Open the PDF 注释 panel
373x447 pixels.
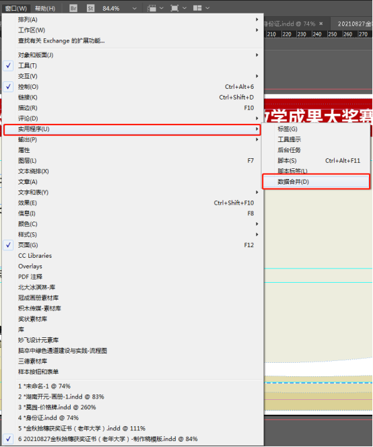coord(133,277)
